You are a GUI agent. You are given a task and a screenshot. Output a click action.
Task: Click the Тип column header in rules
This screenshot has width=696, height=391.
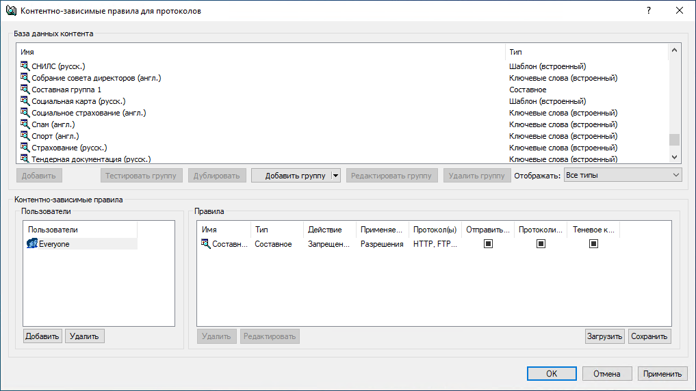coord(277,230)
